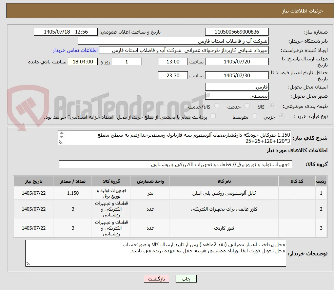Screen dimensions: 334x290
Task: Click item name کاور عایقی برای تجهیزات الکتریکی
Action: 224,209
